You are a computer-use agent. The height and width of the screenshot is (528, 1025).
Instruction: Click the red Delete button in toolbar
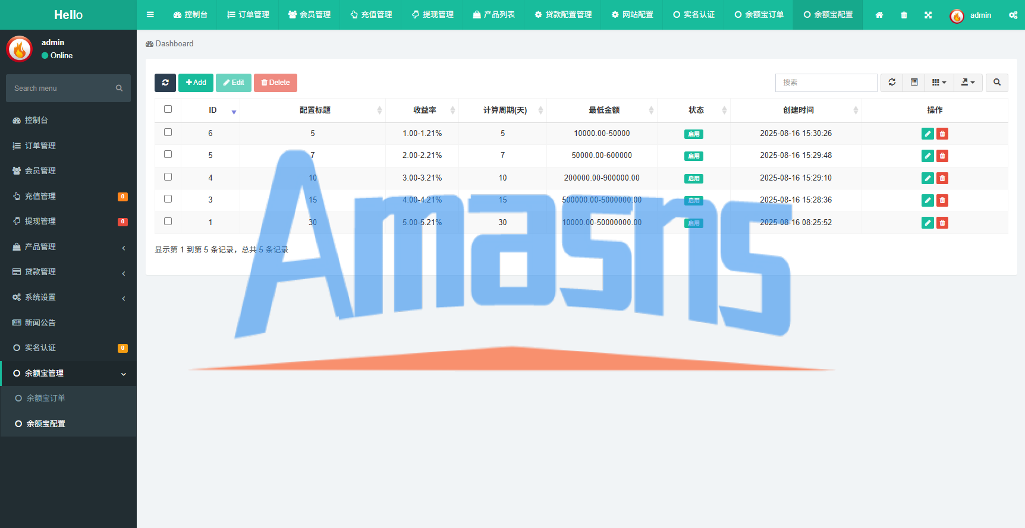[x=275, y=83]
